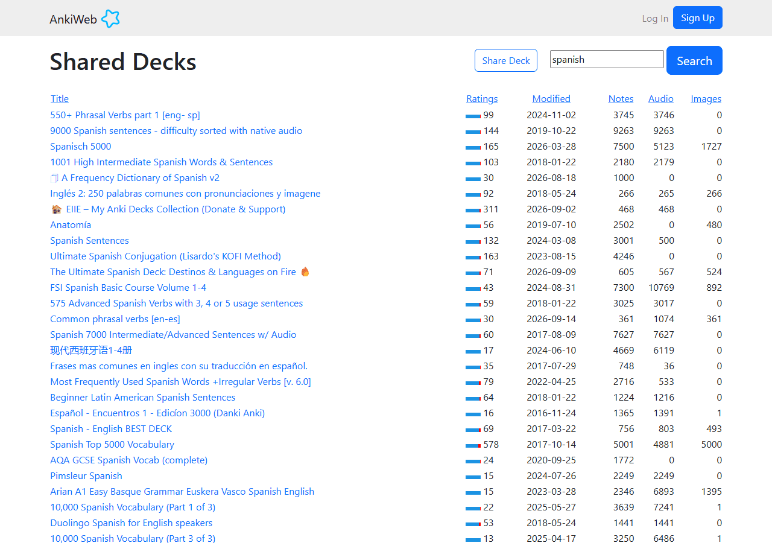Open 'Español - Encuentros 1 - Edicíon 3000'

pos(157,413)
